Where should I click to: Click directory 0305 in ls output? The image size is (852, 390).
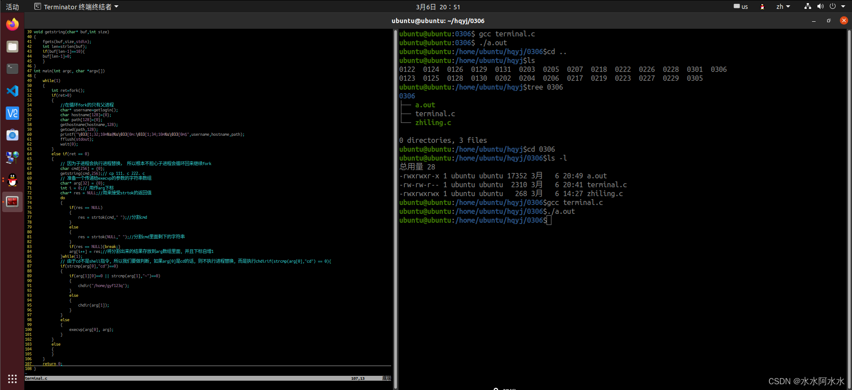tap(695, 79)
